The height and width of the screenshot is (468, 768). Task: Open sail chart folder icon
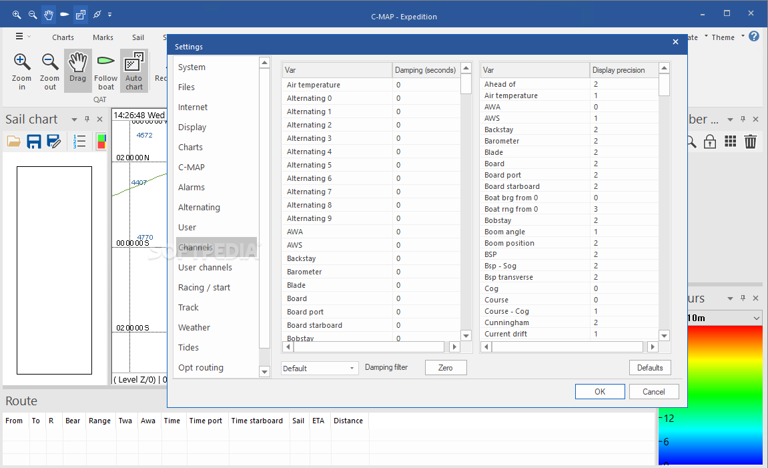[x=14, y=142]
